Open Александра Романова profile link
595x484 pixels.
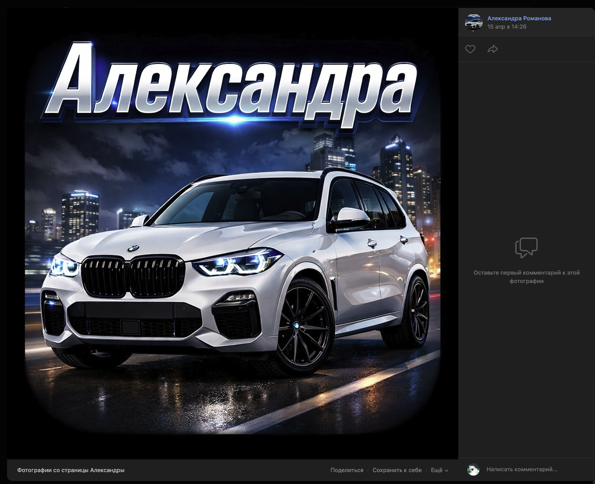[x=519, y=18]
